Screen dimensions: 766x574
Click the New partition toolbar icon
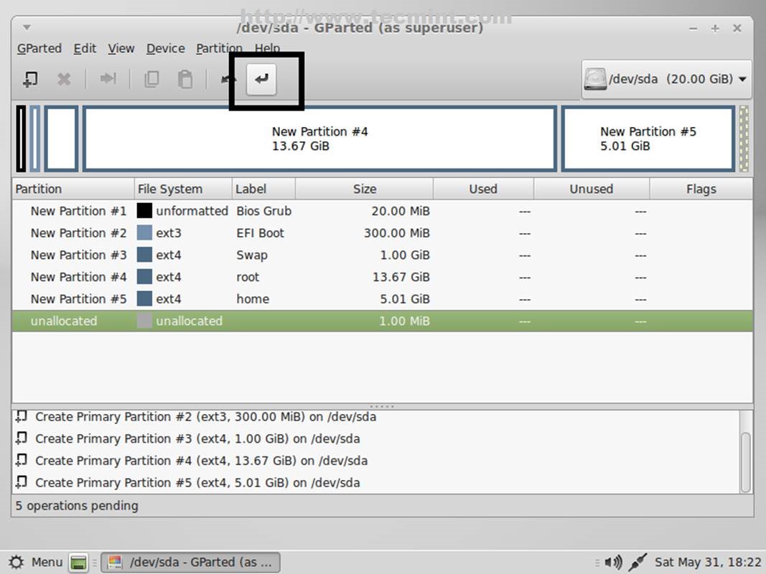pos(30,79)
